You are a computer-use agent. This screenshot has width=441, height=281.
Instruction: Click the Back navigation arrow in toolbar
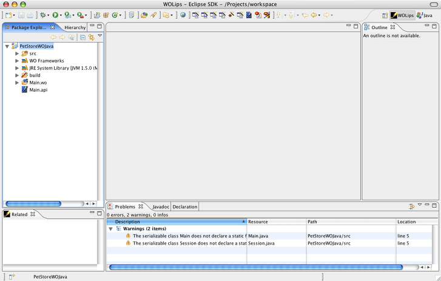tap(314, 15)
